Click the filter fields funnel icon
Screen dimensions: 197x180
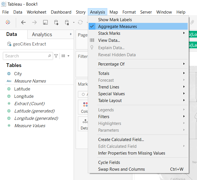pyautogui.click(x=56, y=56)
